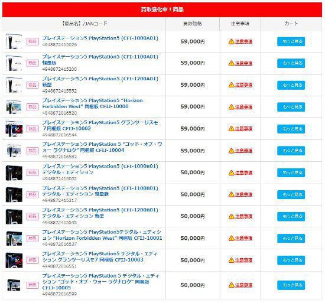325x303 pixels.
Task: Open PlayStation5 (CFI-1100A01) 軽量版 product link
Action: [100, 60]
